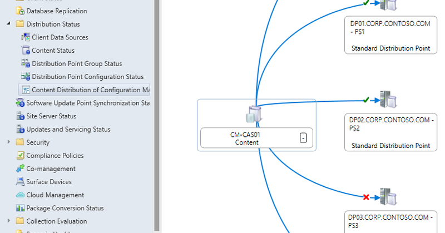Click Distribution Point Group Status icon
This screenshot has width=445, height=233.
[x=26, y=63]
